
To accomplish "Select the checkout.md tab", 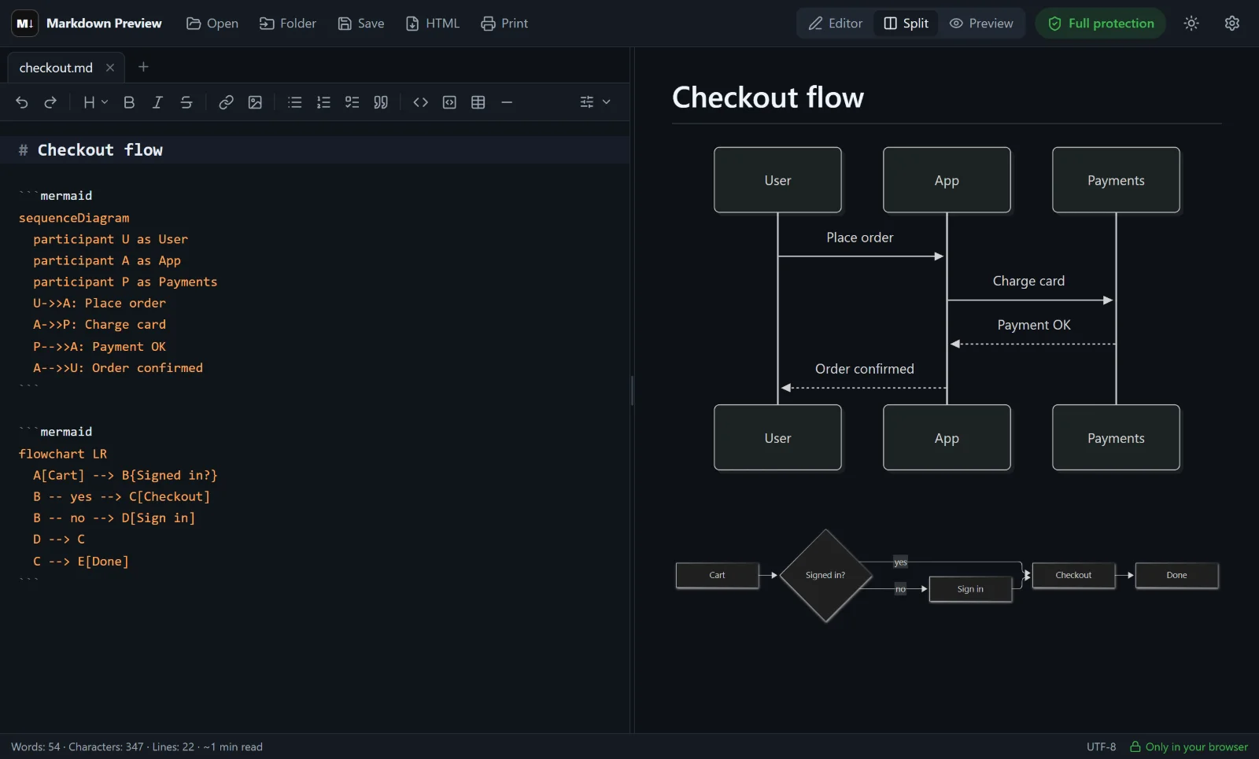I will [56, 68].
